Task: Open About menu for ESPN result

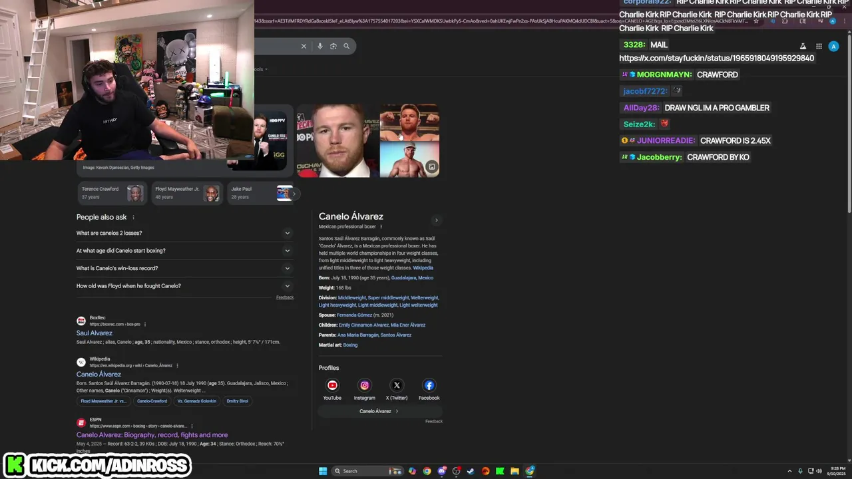Action: (192, 426)
